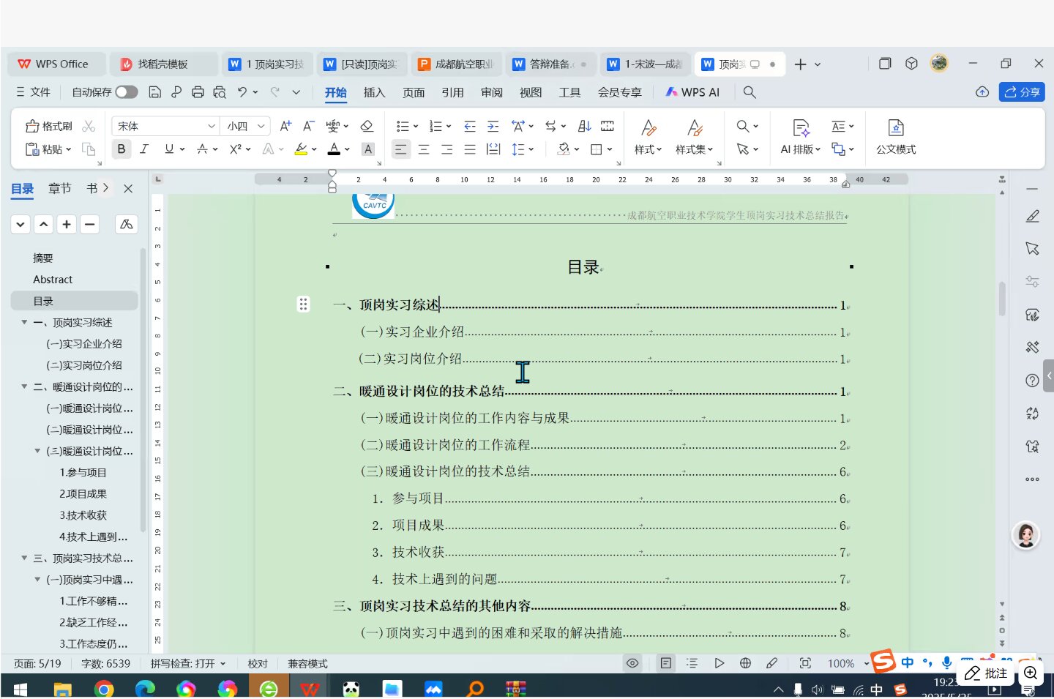Open the 插入 ribbon tab
The width and height of the screenshot is (1054, 699).
[374, 92]
